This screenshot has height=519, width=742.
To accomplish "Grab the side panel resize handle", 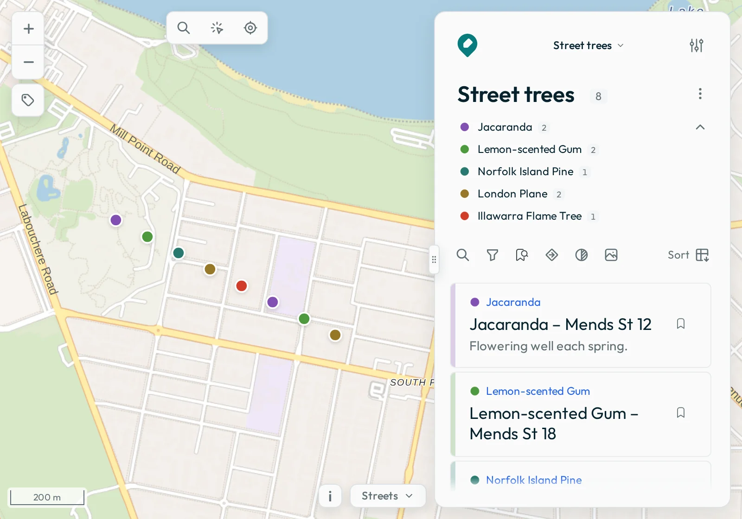I will tap(434, 259).
